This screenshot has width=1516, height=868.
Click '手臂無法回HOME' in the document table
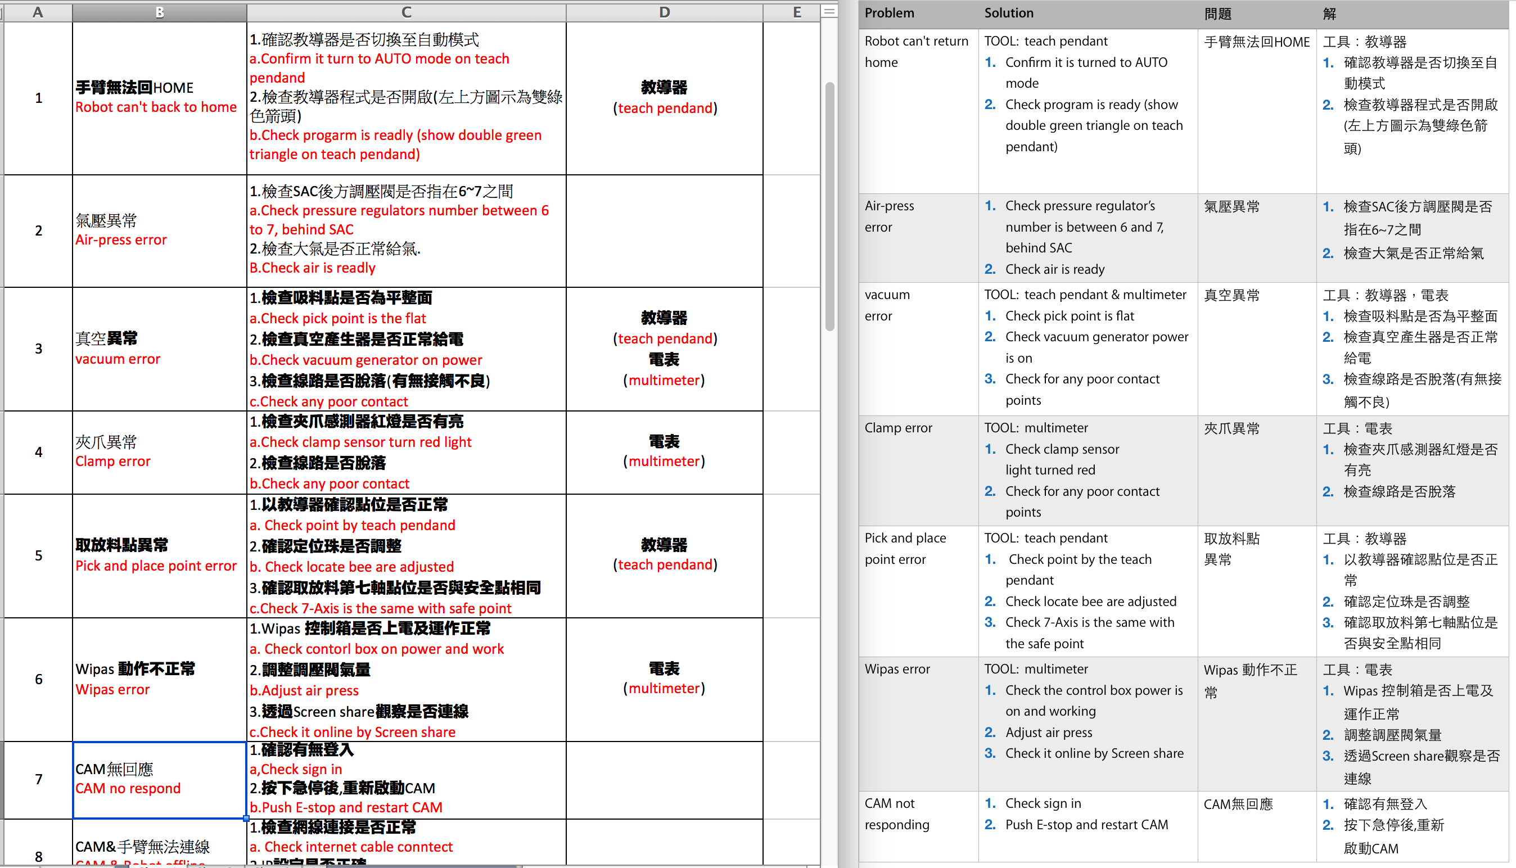click(x=1257, y=42)
